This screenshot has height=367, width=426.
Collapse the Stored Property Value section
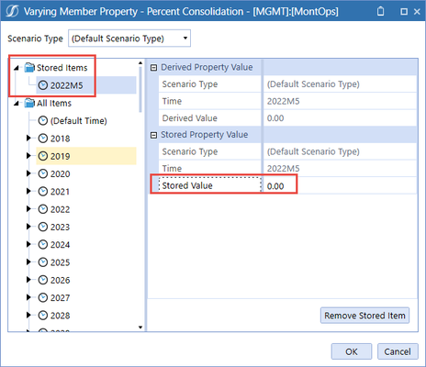(x=153, y=135)
